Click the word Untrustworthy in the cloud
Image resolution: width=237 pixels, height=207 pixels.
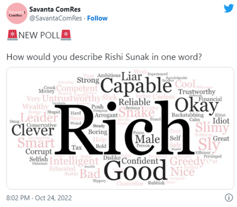tap(71, 99)
